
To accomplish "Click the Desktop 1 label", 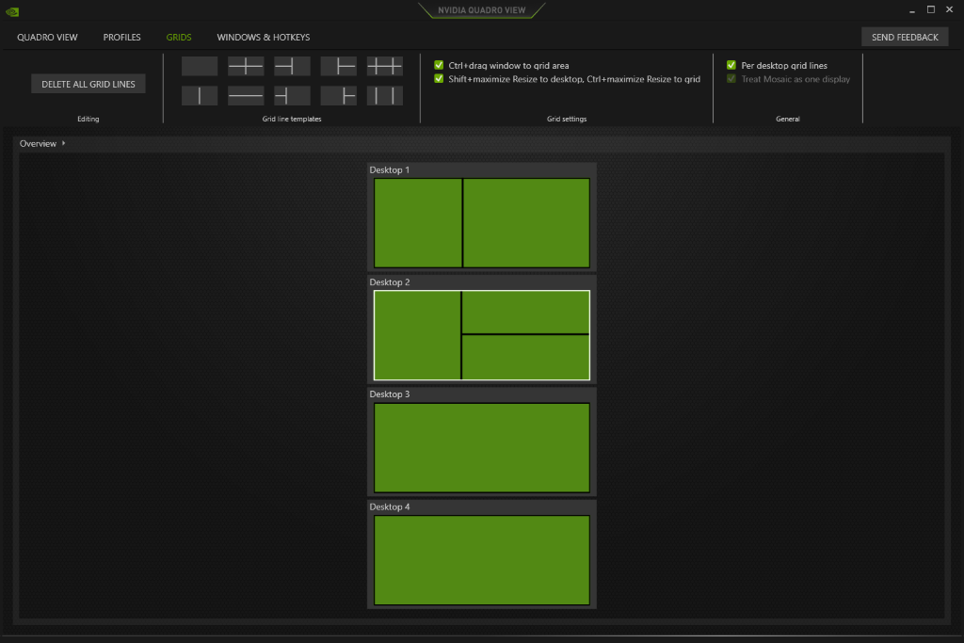I will pos(389,169).
